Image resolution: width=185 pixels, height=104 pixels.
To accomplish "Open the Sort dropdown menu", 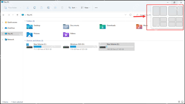I will pyautogui.click(x=73, y=8).
